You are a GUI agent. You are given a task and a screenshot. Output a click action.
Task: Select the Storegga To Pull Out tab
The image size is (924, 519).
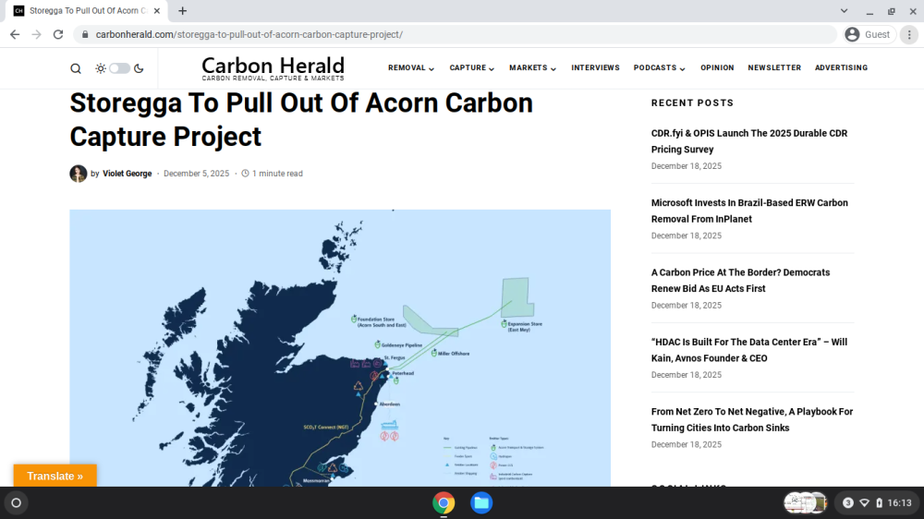point(87,10)
